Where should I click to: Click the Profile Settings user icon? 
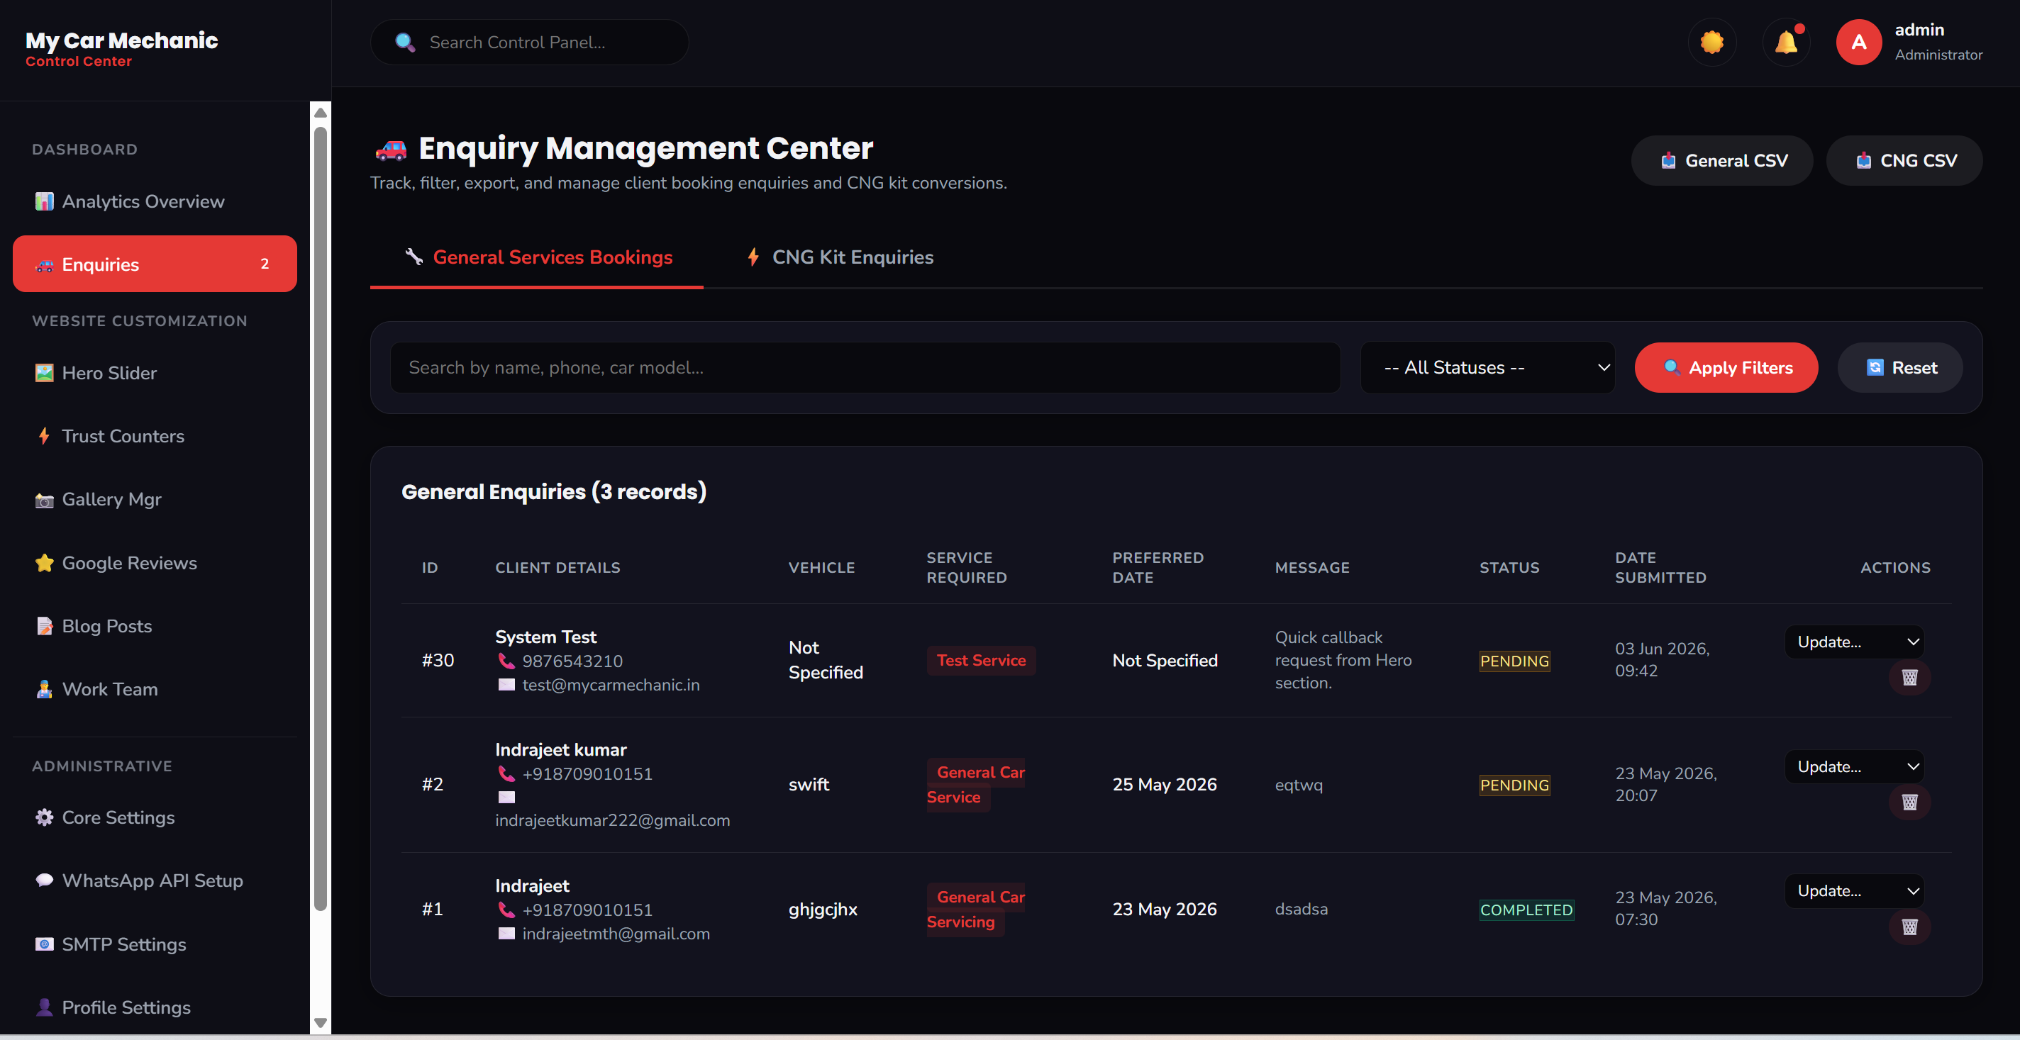pyautogui.click(x=44, y=1008)
